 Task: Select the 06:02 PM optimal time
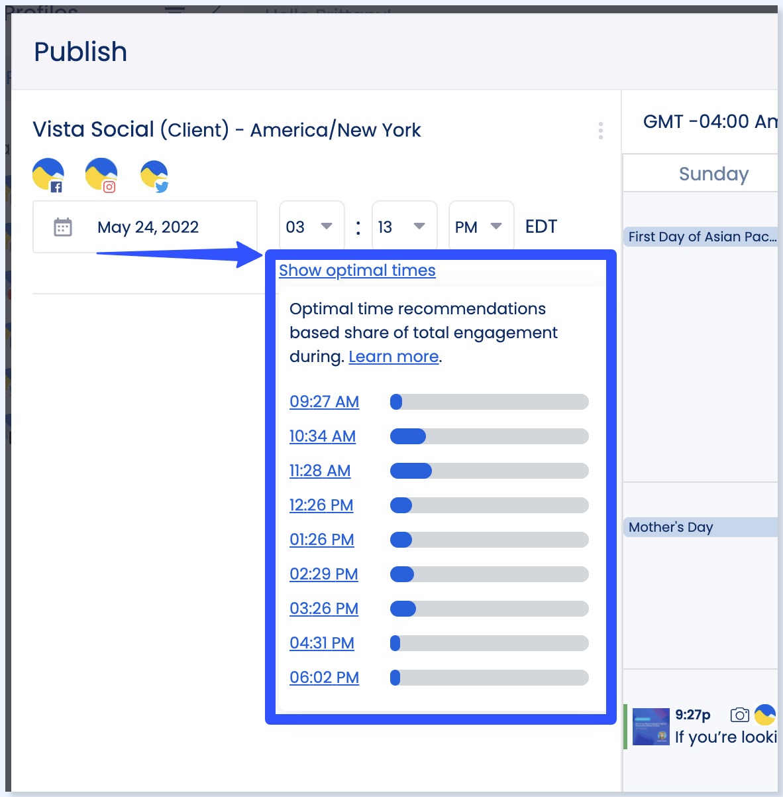coord(324,678)
